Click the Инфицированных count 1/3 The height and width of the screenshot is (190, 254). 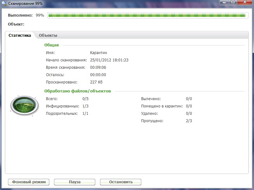click(85, 106)
